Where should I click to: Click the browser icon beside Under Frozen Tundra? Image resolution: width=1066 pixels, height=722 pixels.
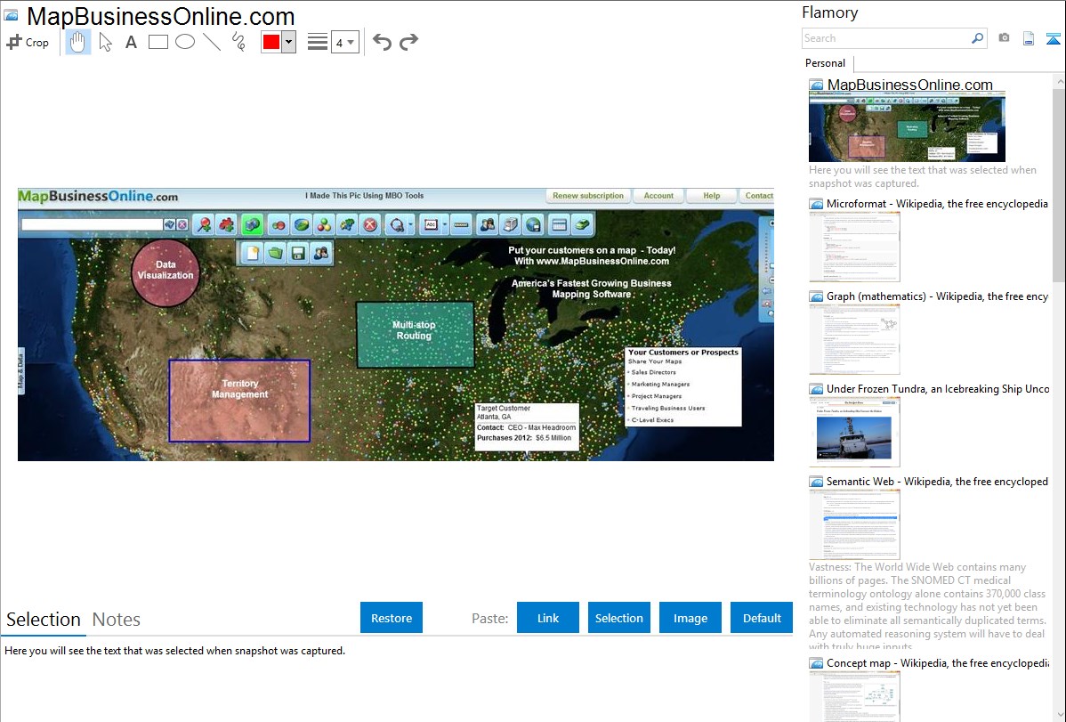pos(816,389)
